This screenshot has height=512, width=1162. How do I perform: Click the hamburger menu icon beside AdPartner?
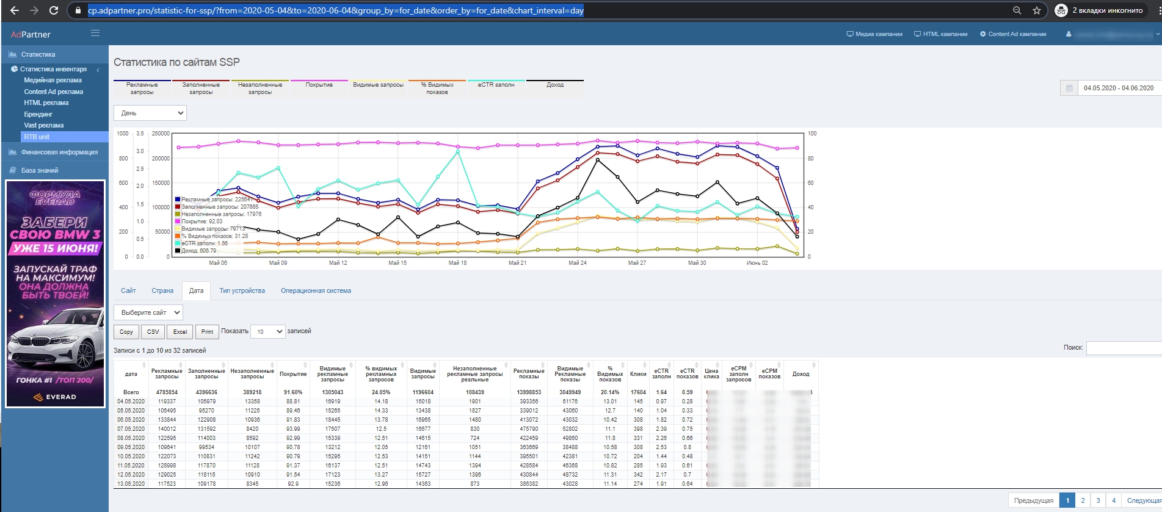coord(95,34)
